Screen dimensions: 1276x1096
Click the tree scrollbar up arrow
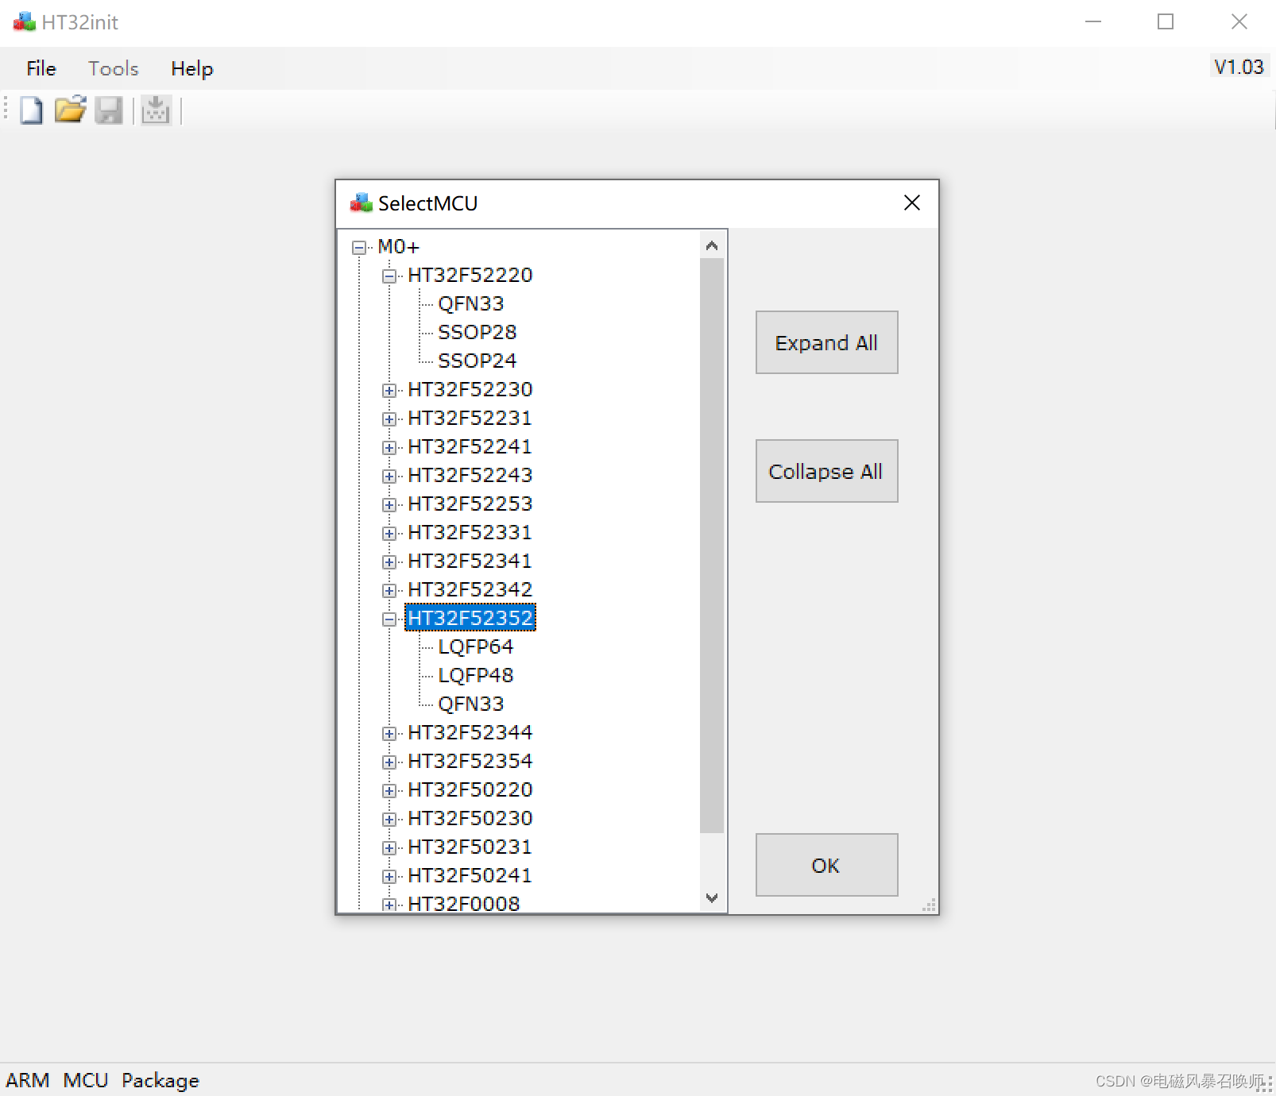click(712, 245)
